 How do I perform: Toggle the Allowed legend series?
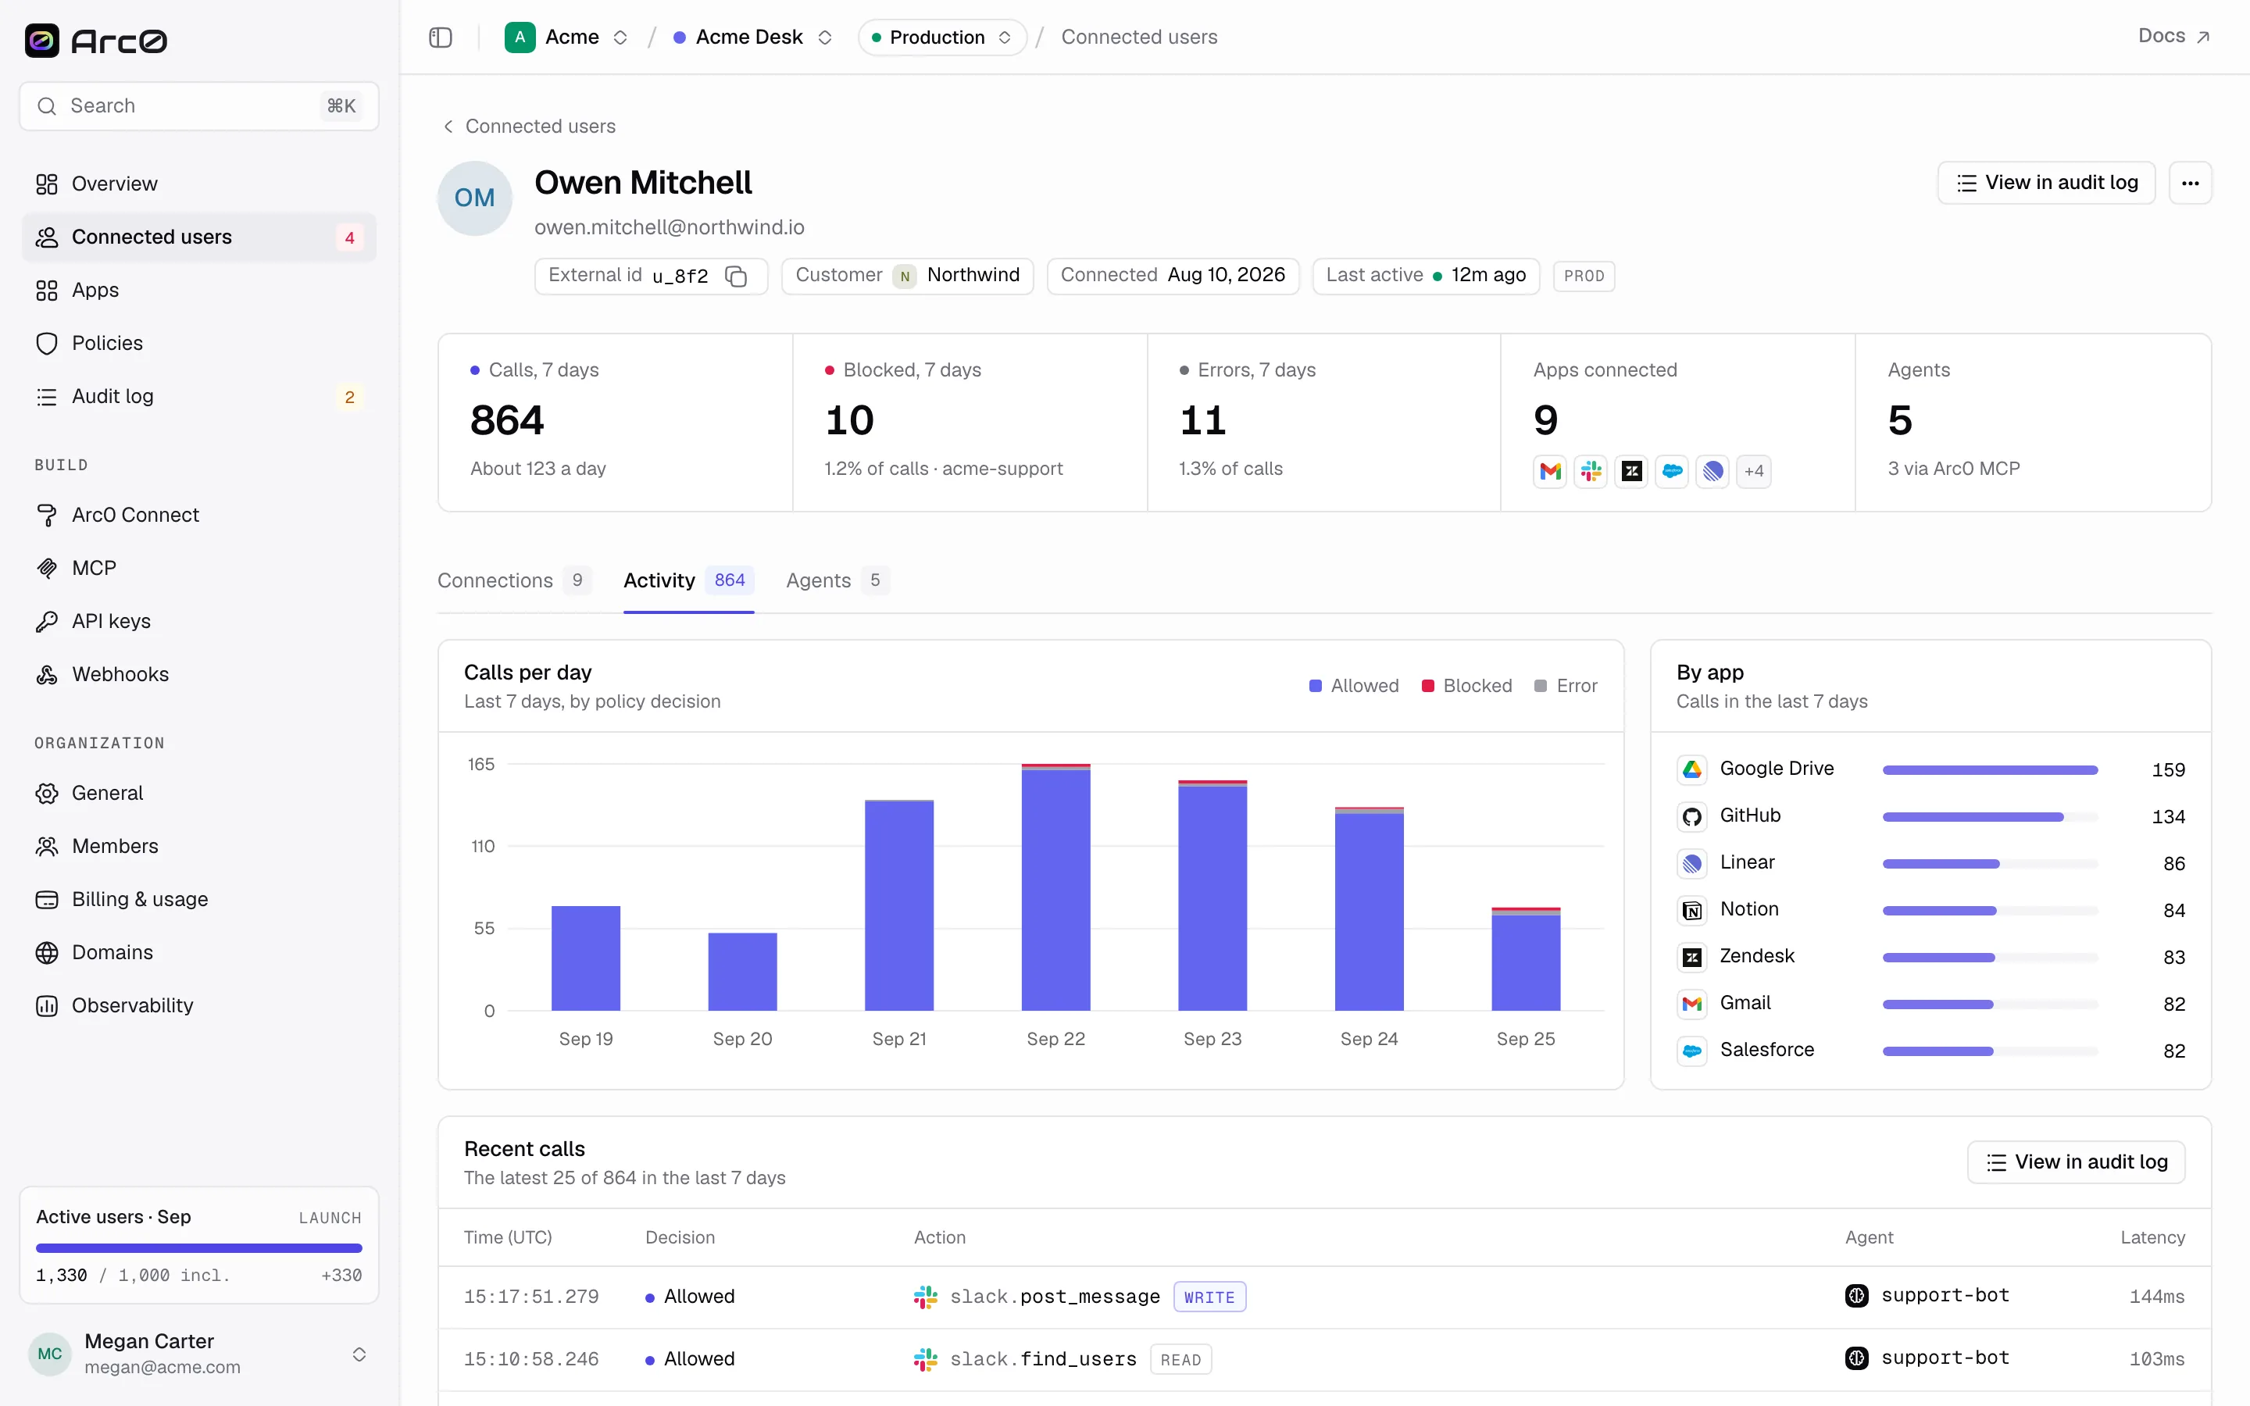point(1353,687)
